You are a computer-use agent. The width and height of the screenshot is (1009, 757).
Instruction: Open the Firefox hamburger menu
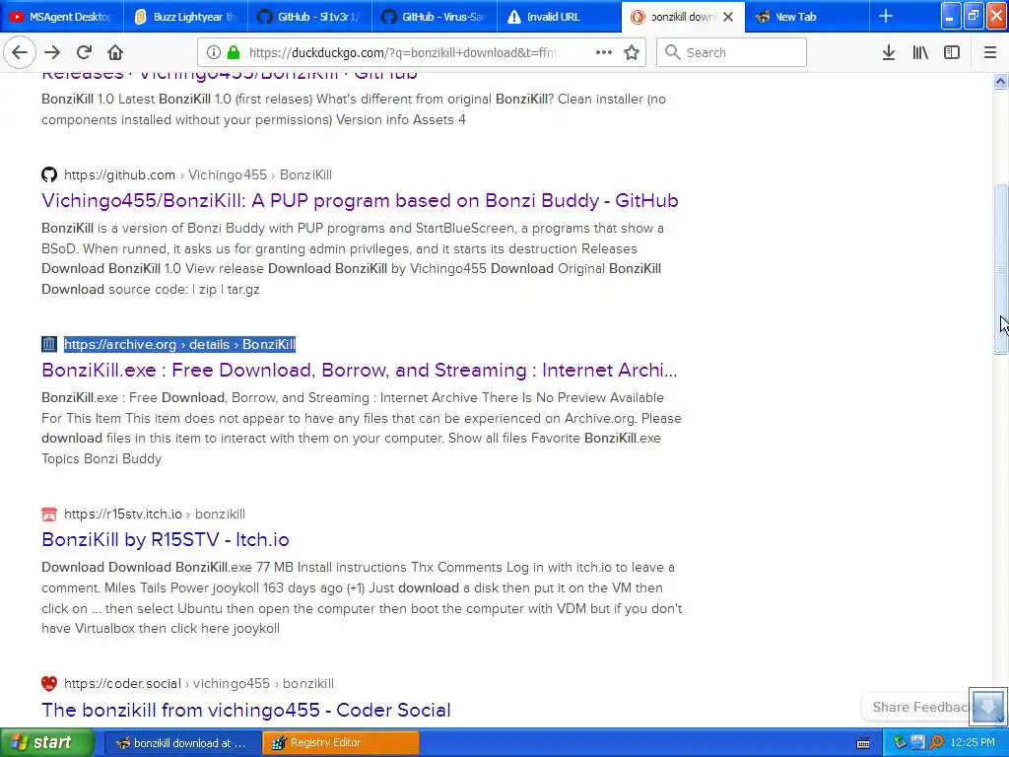tap(990, 53)
